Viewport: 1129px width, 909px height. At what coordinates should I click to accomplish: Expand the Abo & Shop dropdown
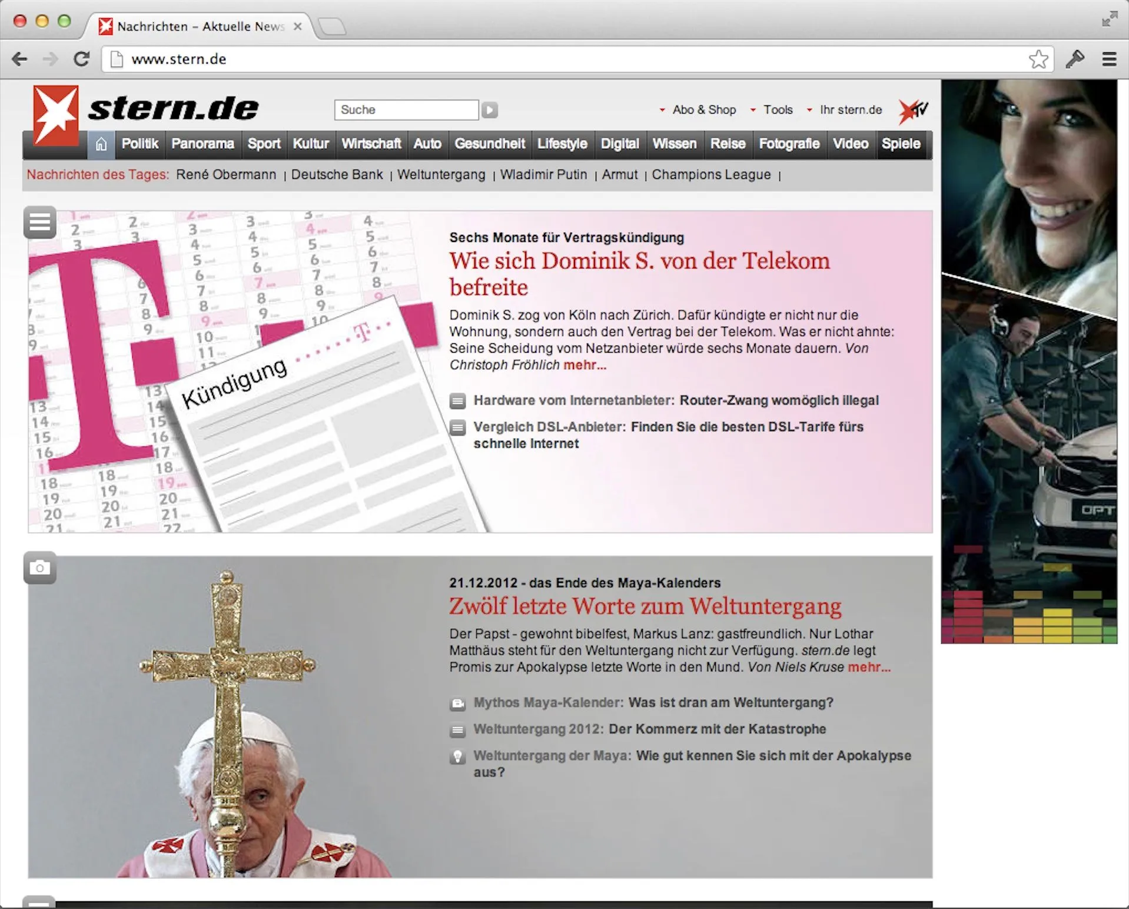click(x=698, y=110)
